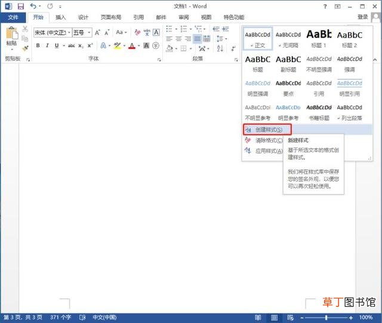The height and width of the screenshot is (323, 382).
Task: Click the zoom slider handle
Action: [326, 318]
